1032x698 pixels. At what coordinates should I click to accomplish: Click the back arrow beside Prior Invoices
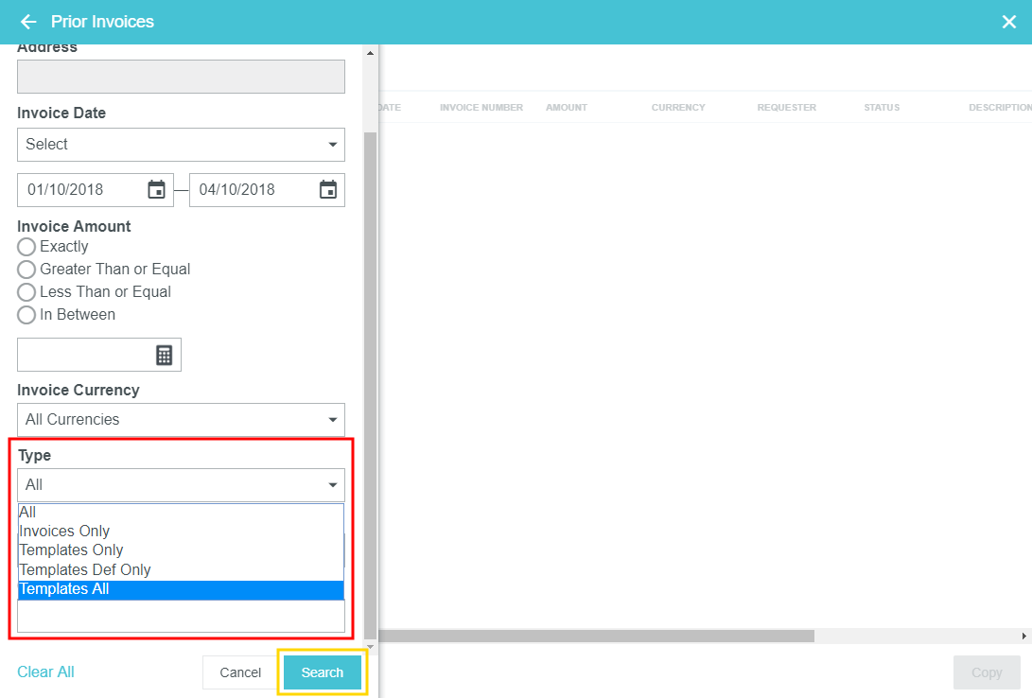(28, 22)
